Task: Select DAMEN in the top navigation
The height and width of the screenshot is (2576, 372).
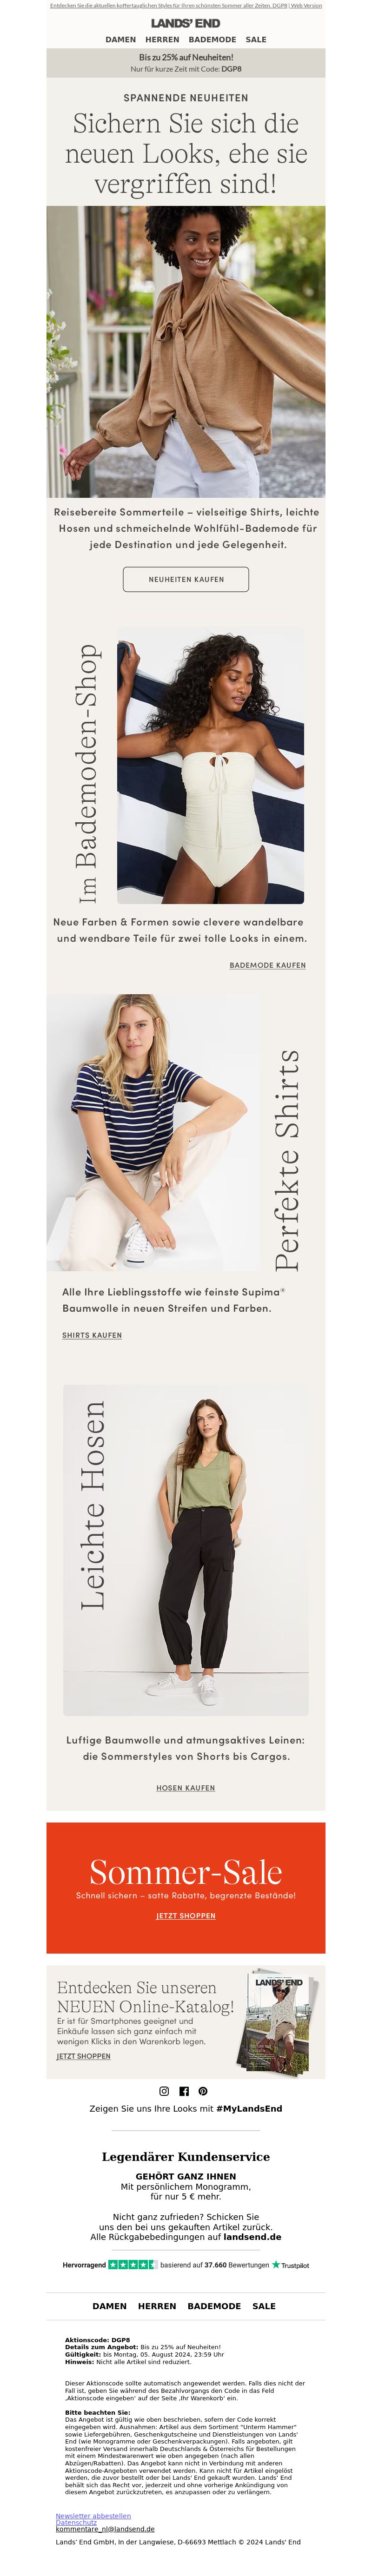Action: [x=121, y=40]
